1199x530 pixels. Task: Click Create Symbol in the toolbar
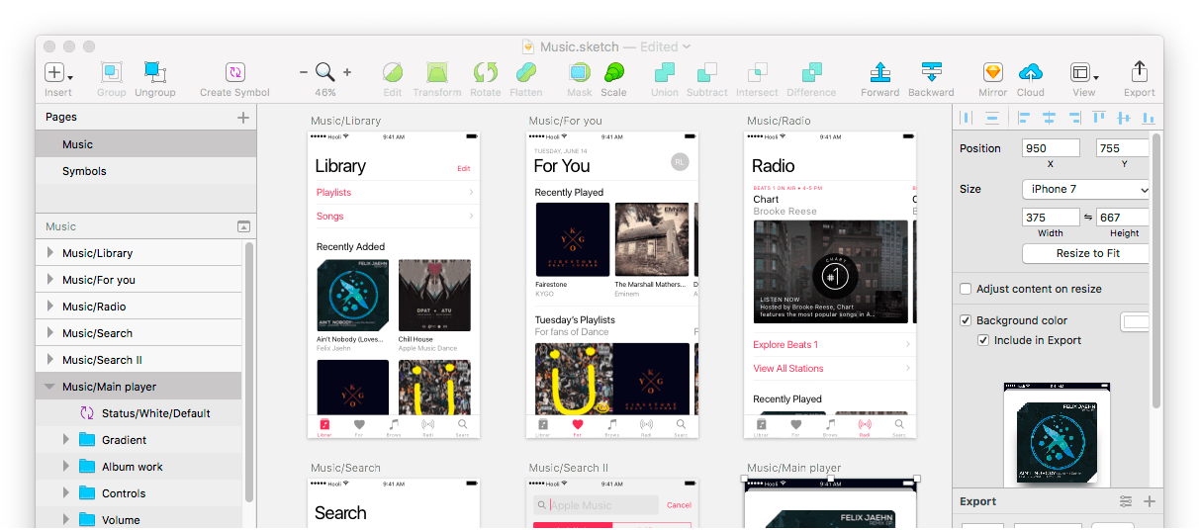[234, 72]
